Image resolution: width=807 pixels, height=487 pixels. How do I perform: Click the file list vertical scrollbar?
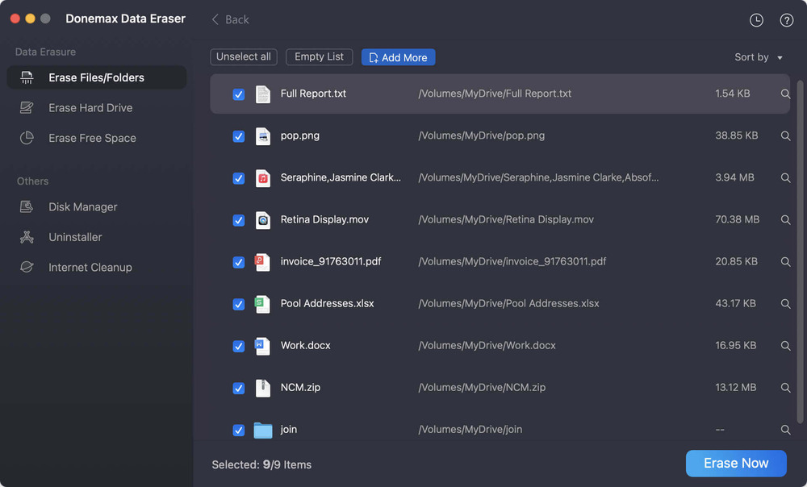coord(800,252)
